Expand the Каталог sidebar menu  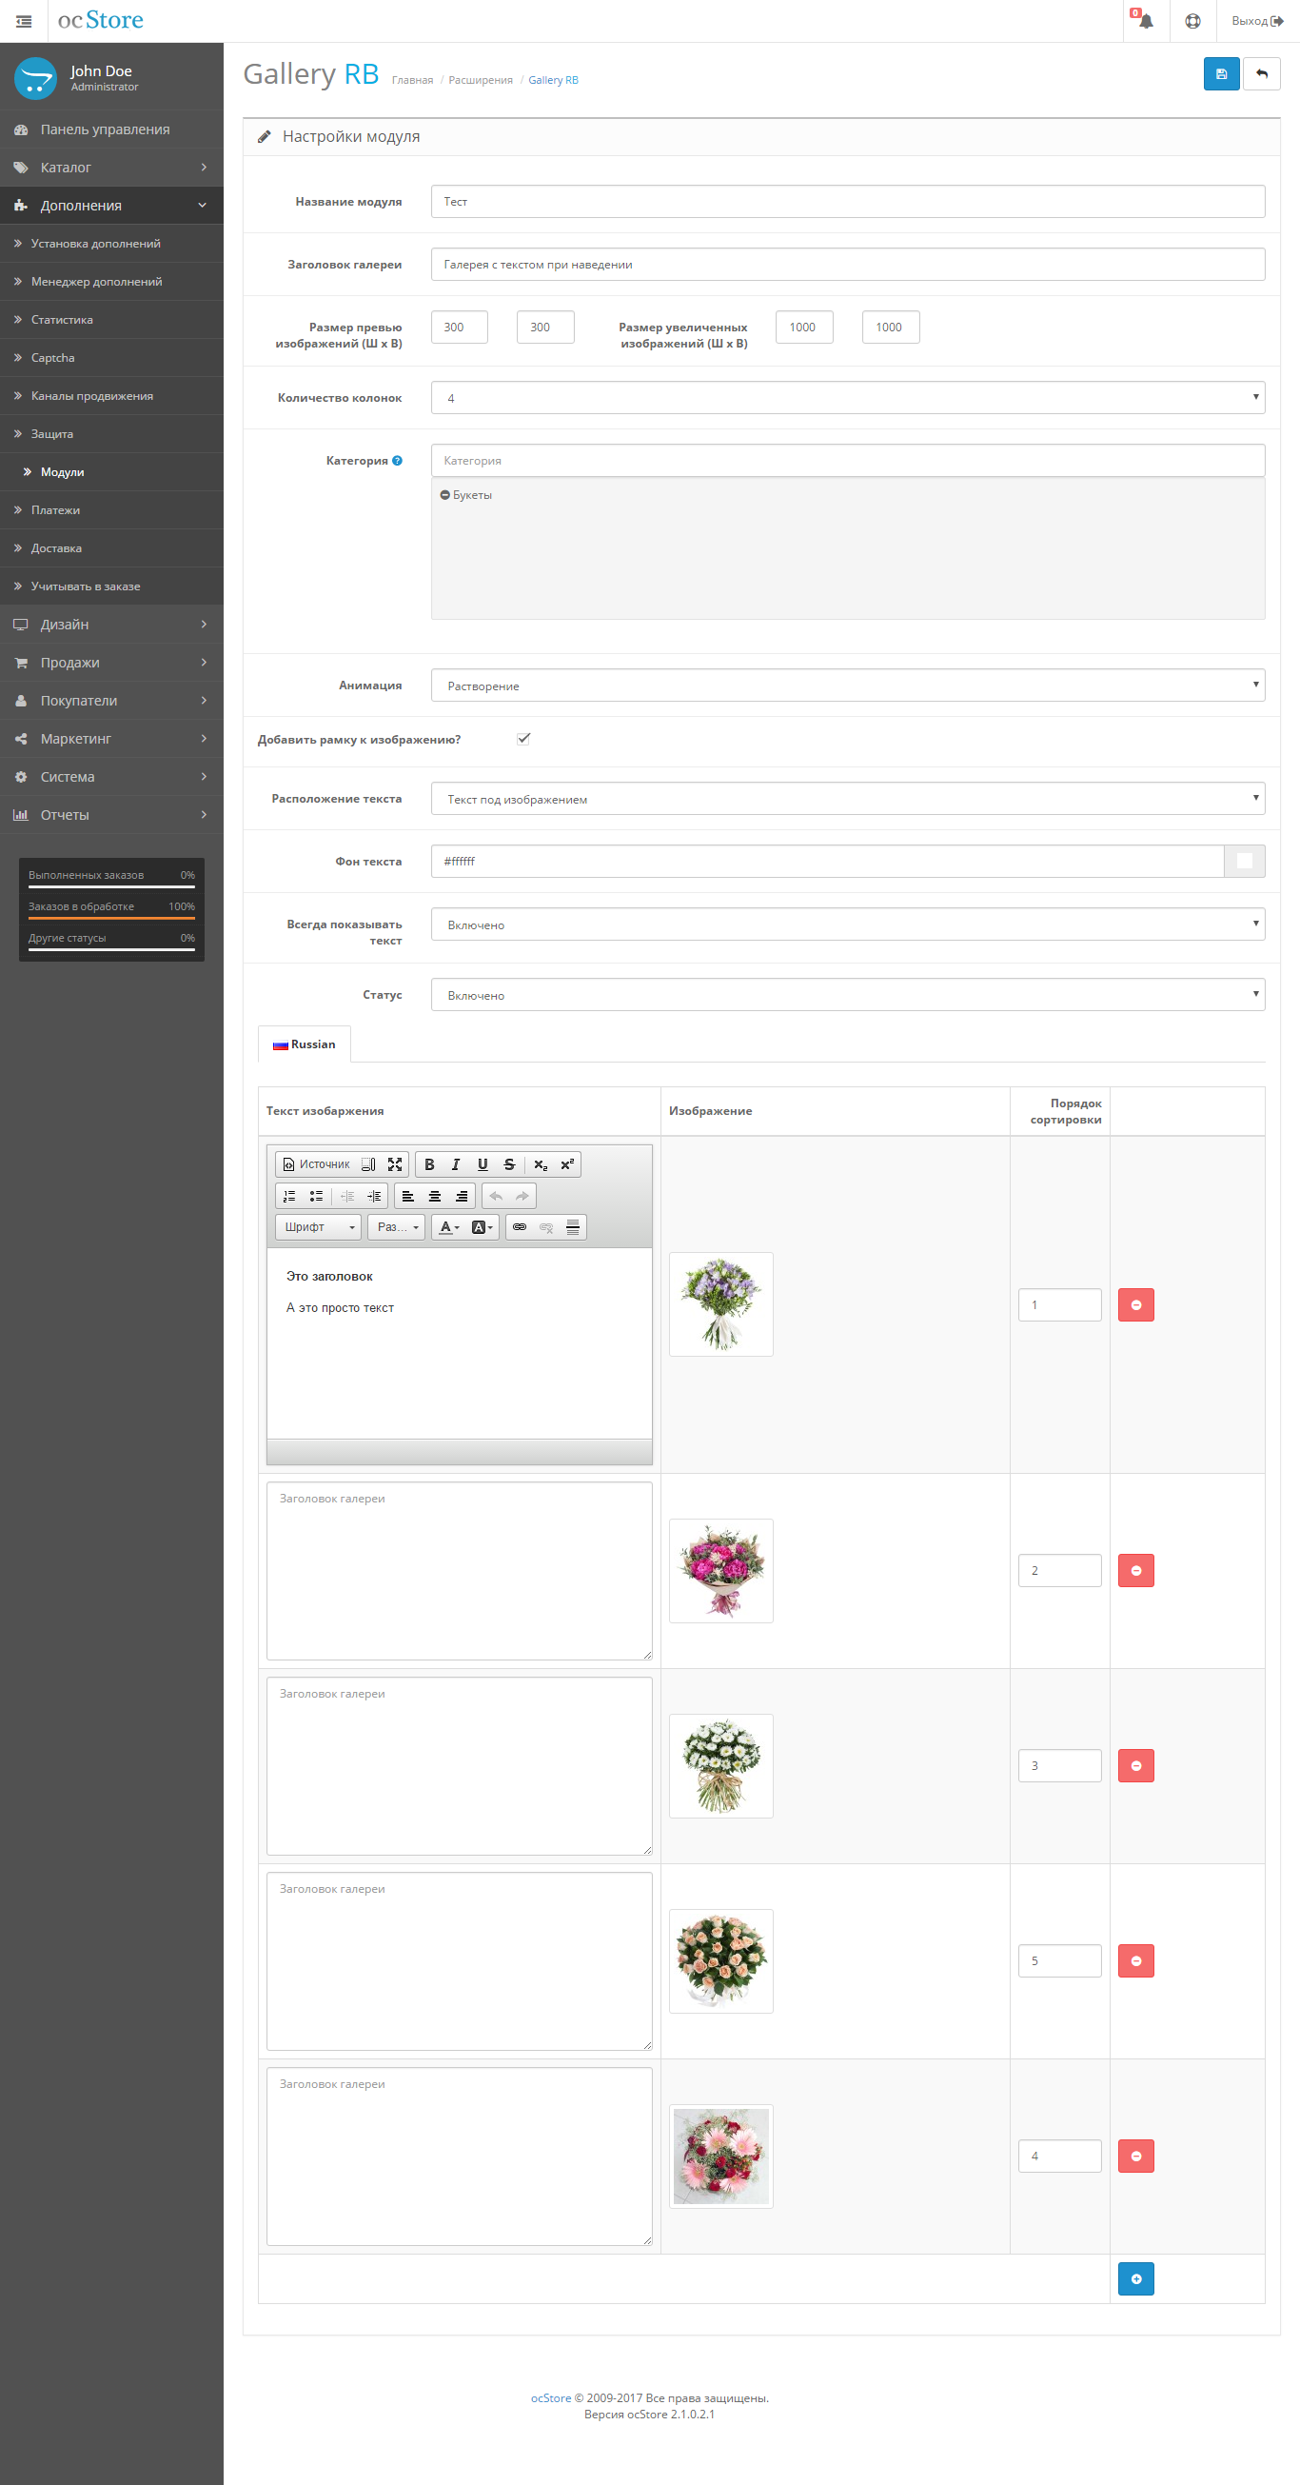pos(112,167)
